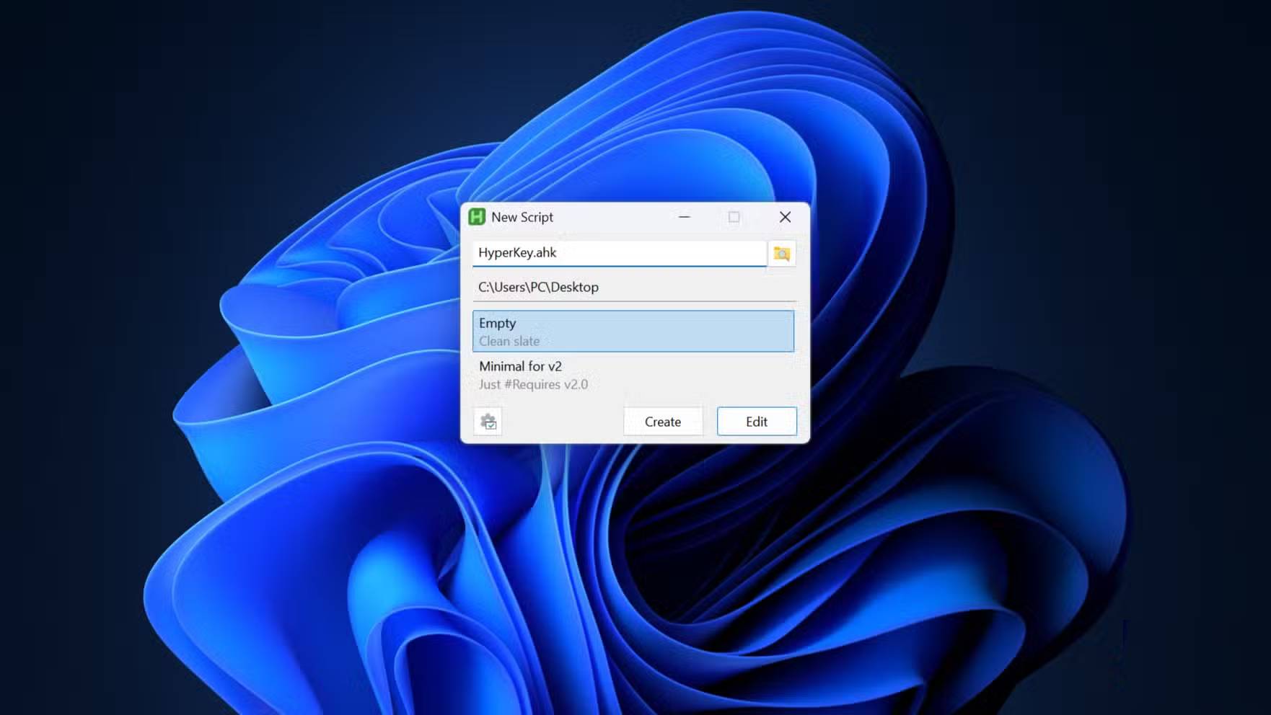The image size is (1271, 715).
Task: Minimize the New Script window
Action: tap(683, 217)
